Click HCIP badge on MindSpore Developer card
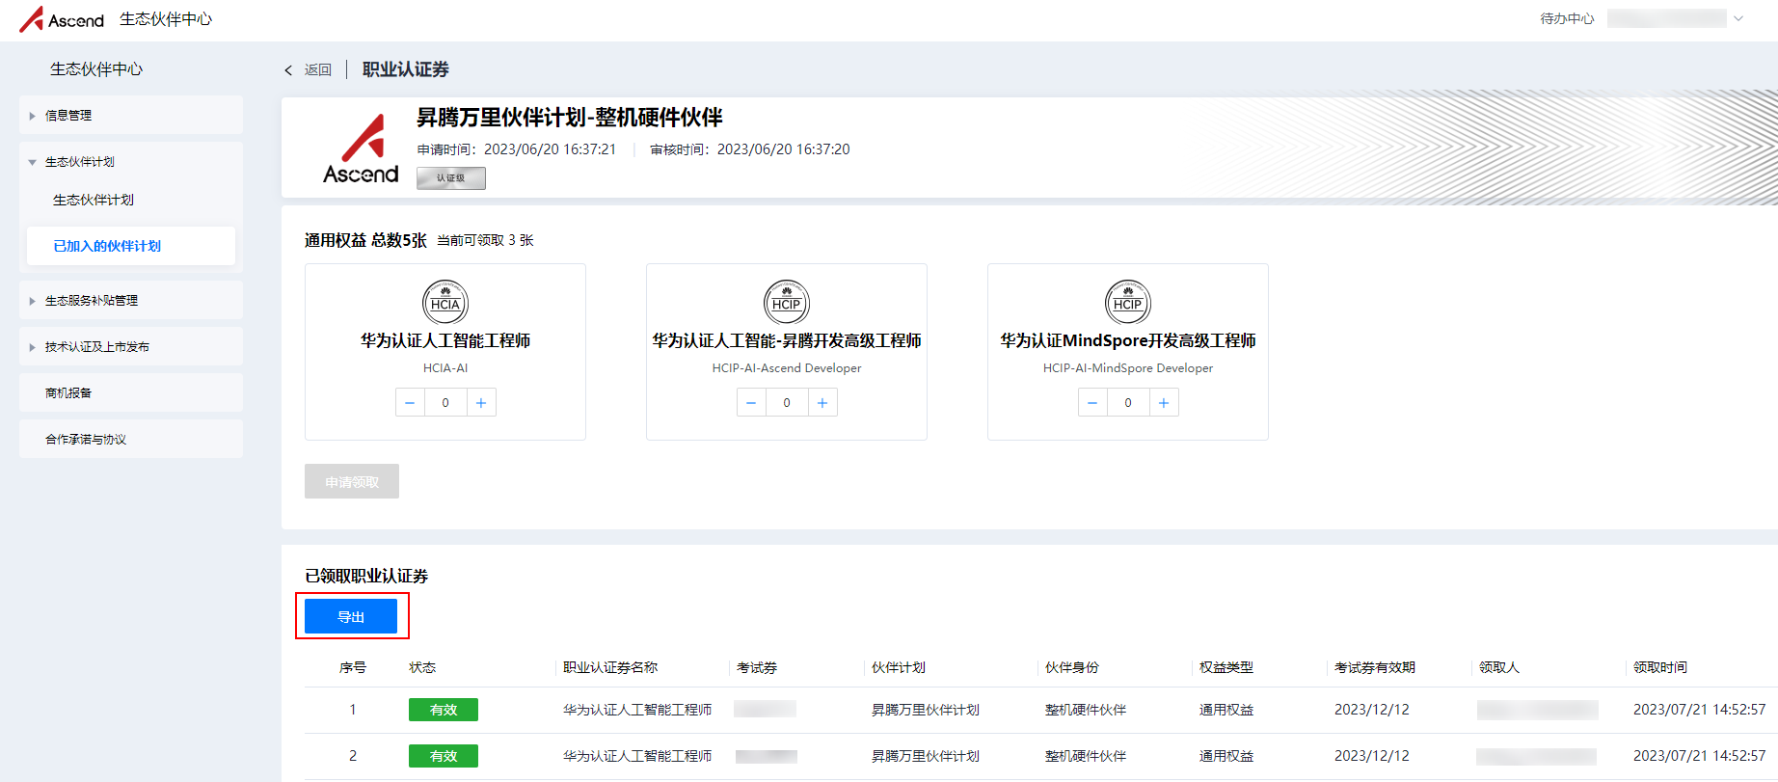 pos(1128,303)
